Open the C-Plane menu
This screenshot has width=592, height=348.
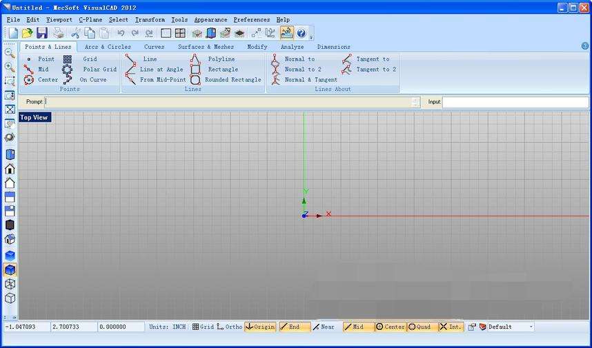[x=90, y=19]
